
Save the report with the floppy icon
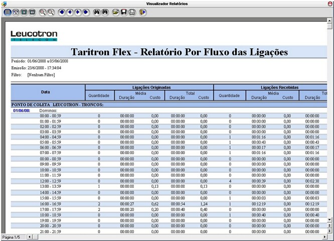point(124,12)
